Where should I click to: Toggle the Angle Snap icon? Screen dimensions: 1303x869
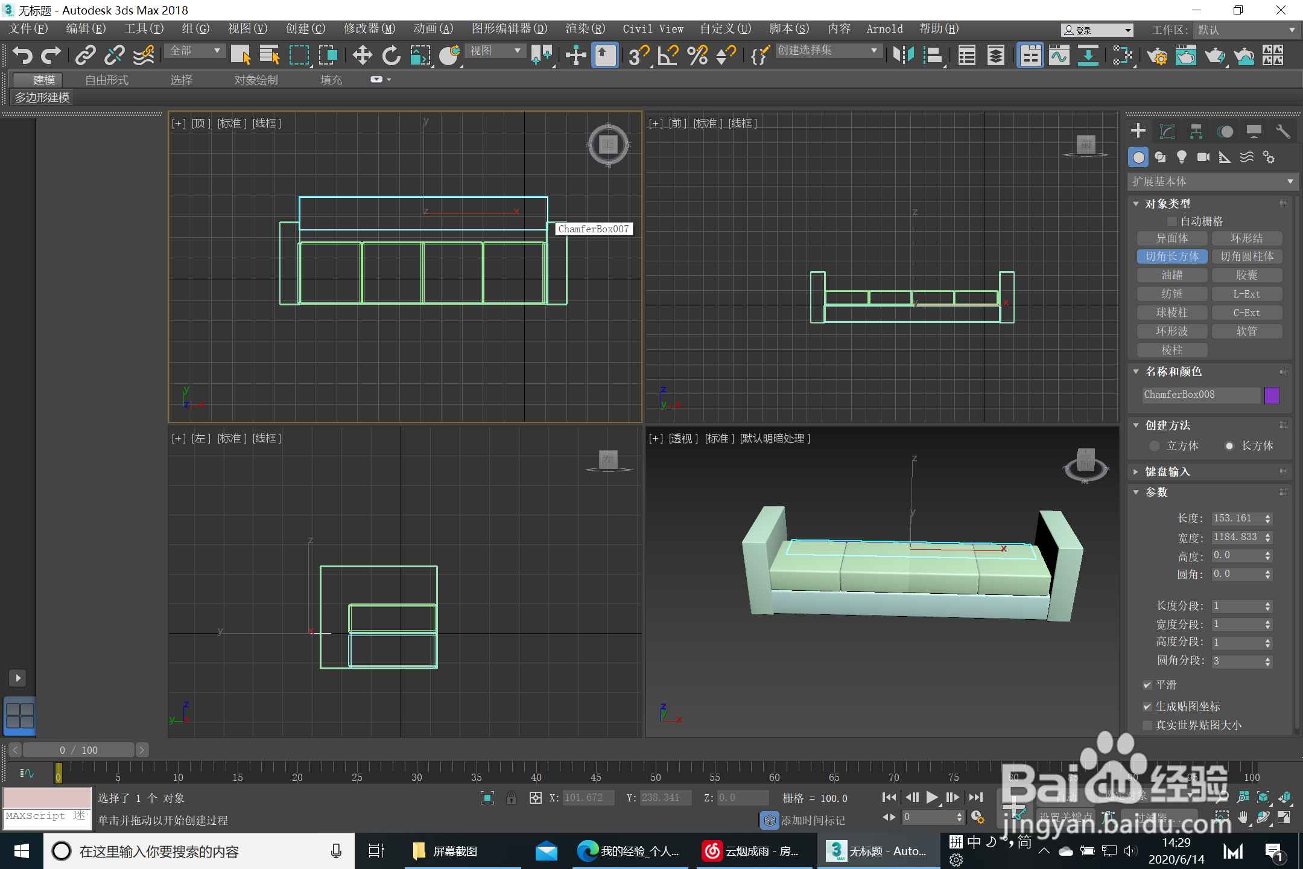coord(668,56)
